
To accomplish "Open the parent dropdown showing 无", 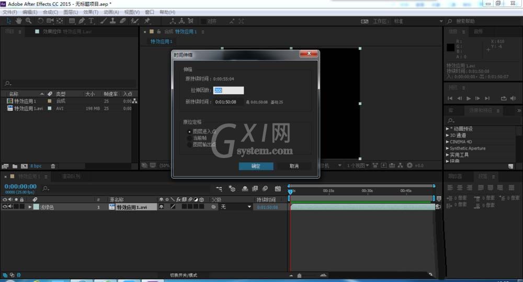I will [236, 207].
